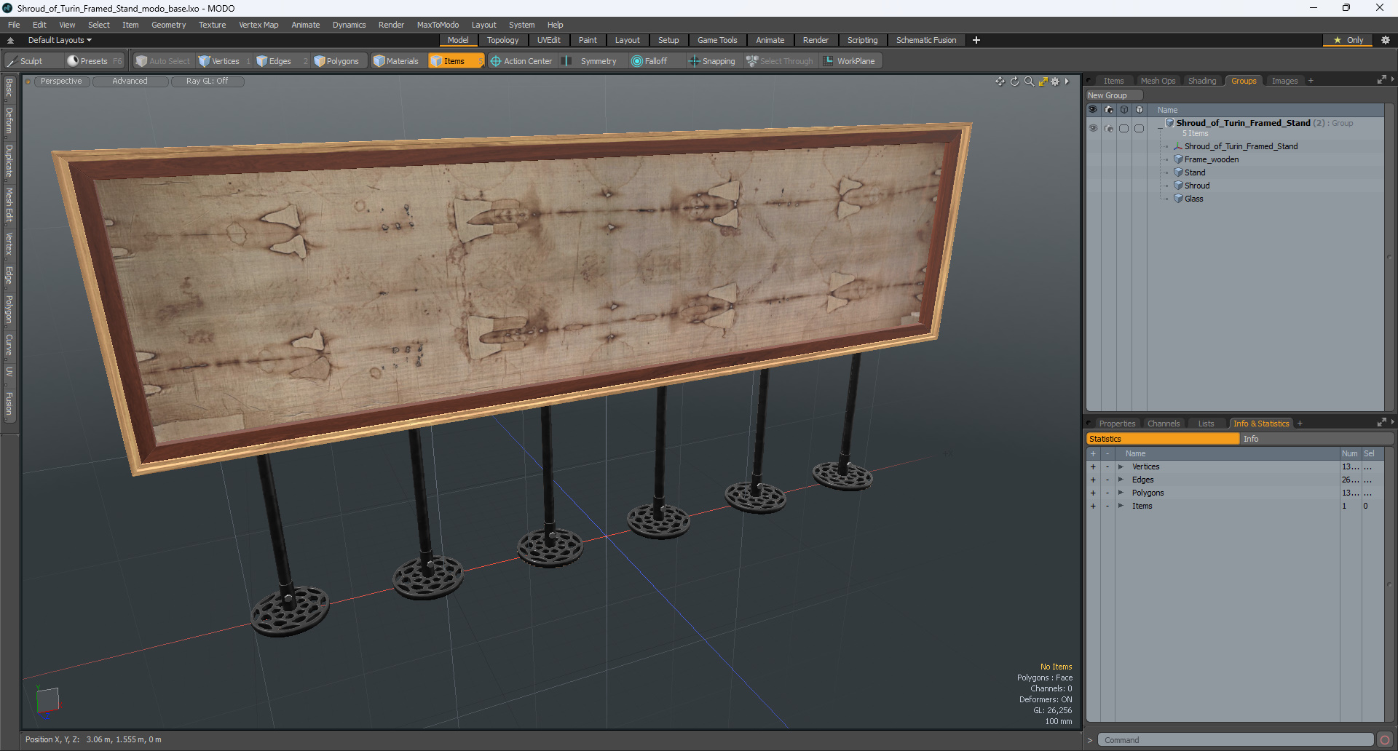This screenshot has width=1398, height=751.
Task: Toggle visibility eye for Shroud_of_Turin_Framed_Stand group
Action: tap(1093, 128)
